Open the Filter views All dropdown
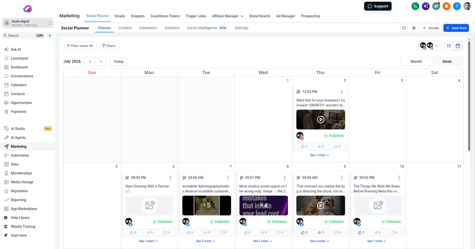Screen dimensions: 475x249 (x=80, y=46)
